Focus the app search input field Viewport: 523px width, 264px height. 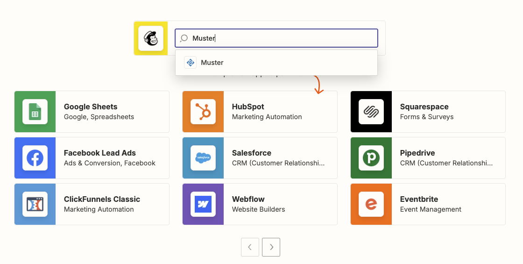coord(276,38)
